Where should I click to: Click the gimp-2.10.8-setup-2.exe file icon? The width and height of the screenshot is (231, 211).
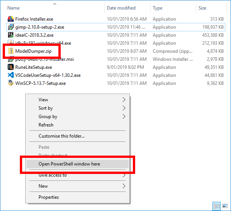[x=11, y=27]
